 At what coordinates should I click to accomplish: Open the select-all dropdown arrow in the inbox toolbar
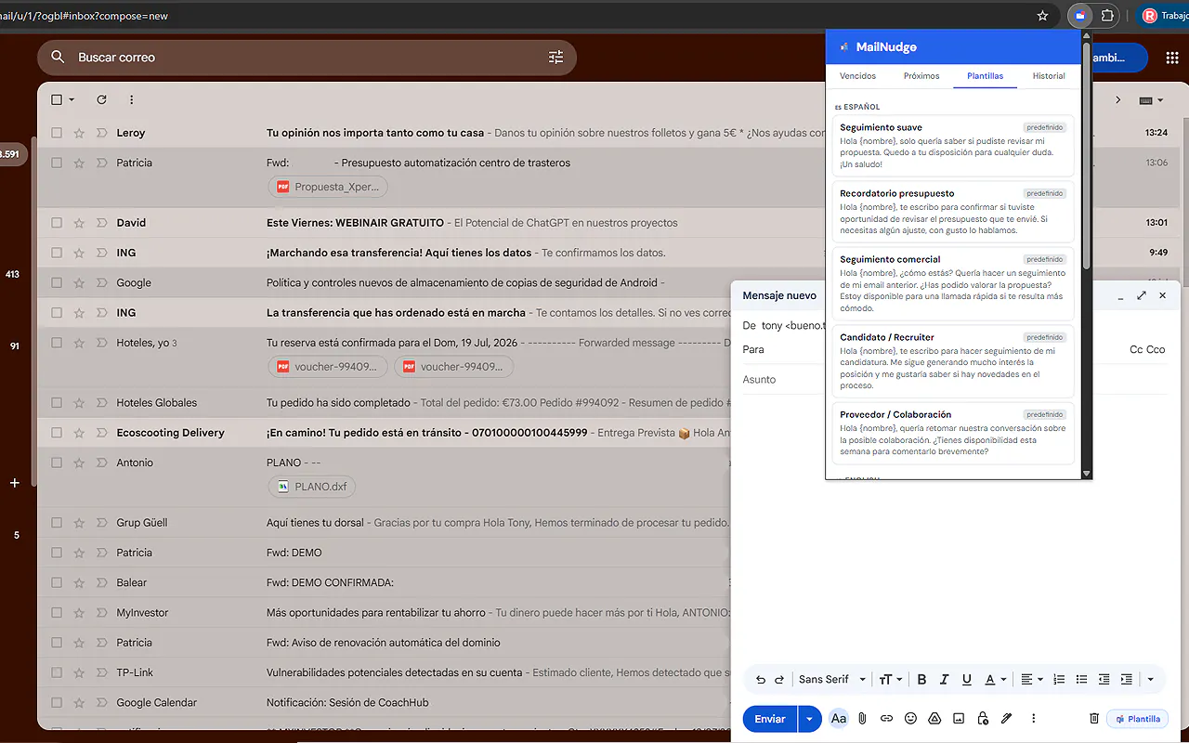pos(72,99)
